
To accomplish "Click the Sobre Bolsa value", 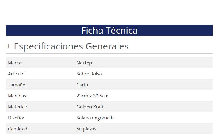I will 89,74.
